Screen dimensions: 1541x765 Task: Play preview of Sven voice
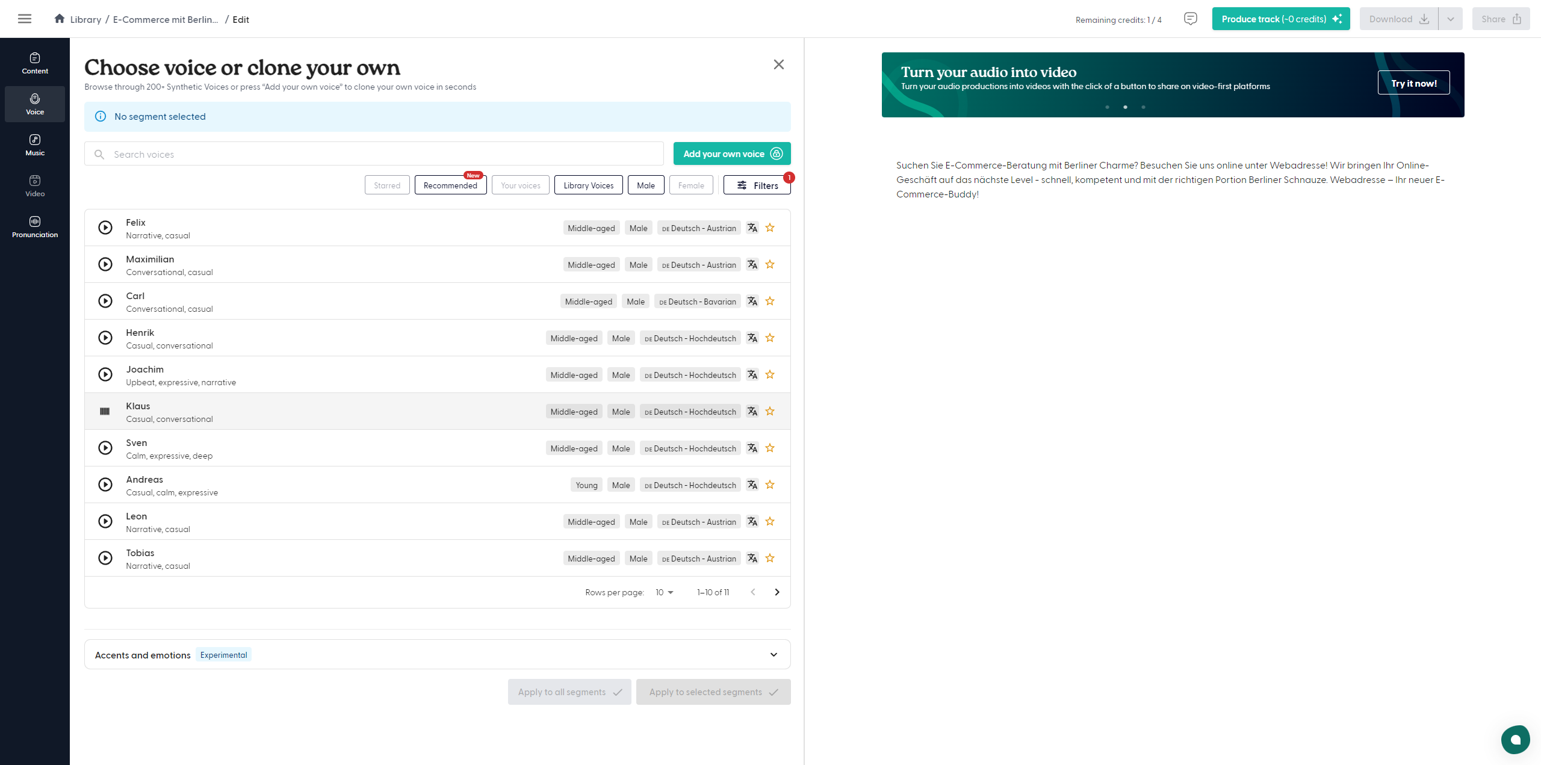point(105,448)
